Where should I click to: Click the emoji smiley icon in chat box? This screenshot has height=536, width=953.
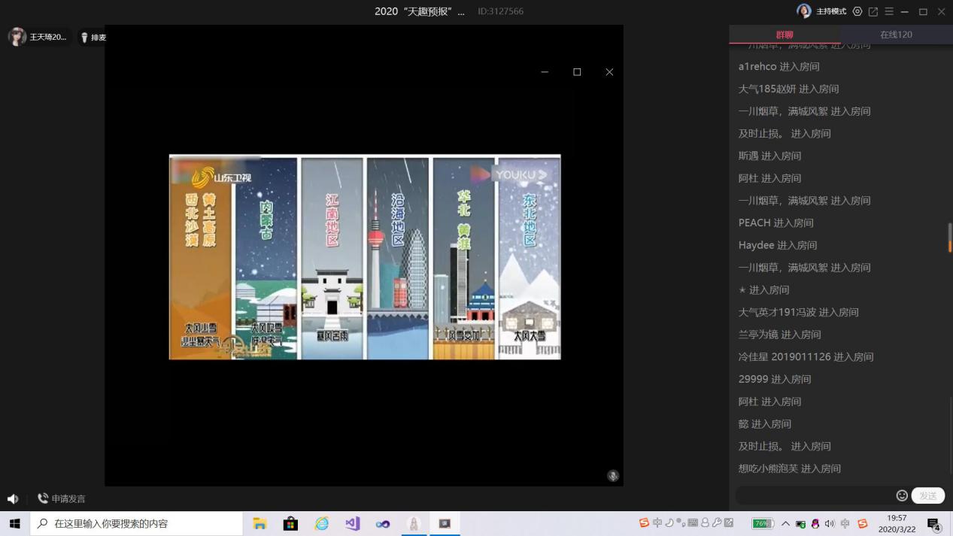902,495
